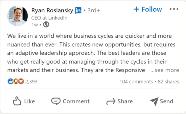Click the blue thumbs-up reaction icon
The image size is (186, 114).
(10, 82)
